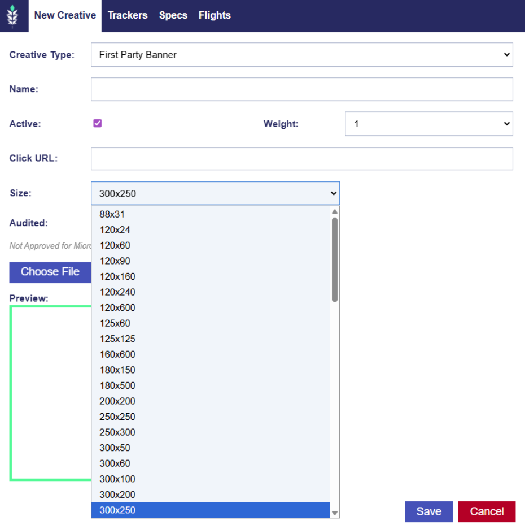
Task: Click the Cancel button
Action: point(487,511)
